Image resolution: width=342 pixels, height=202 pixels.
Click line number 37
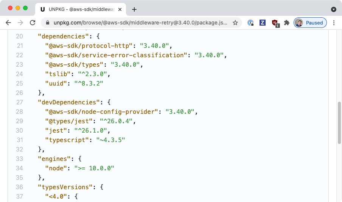[x=19, y=196]
